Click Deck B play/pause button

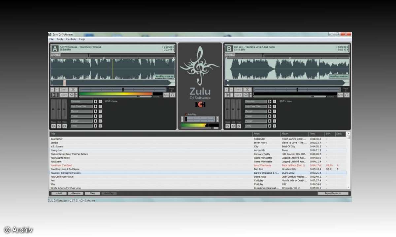tap(229, 95)
